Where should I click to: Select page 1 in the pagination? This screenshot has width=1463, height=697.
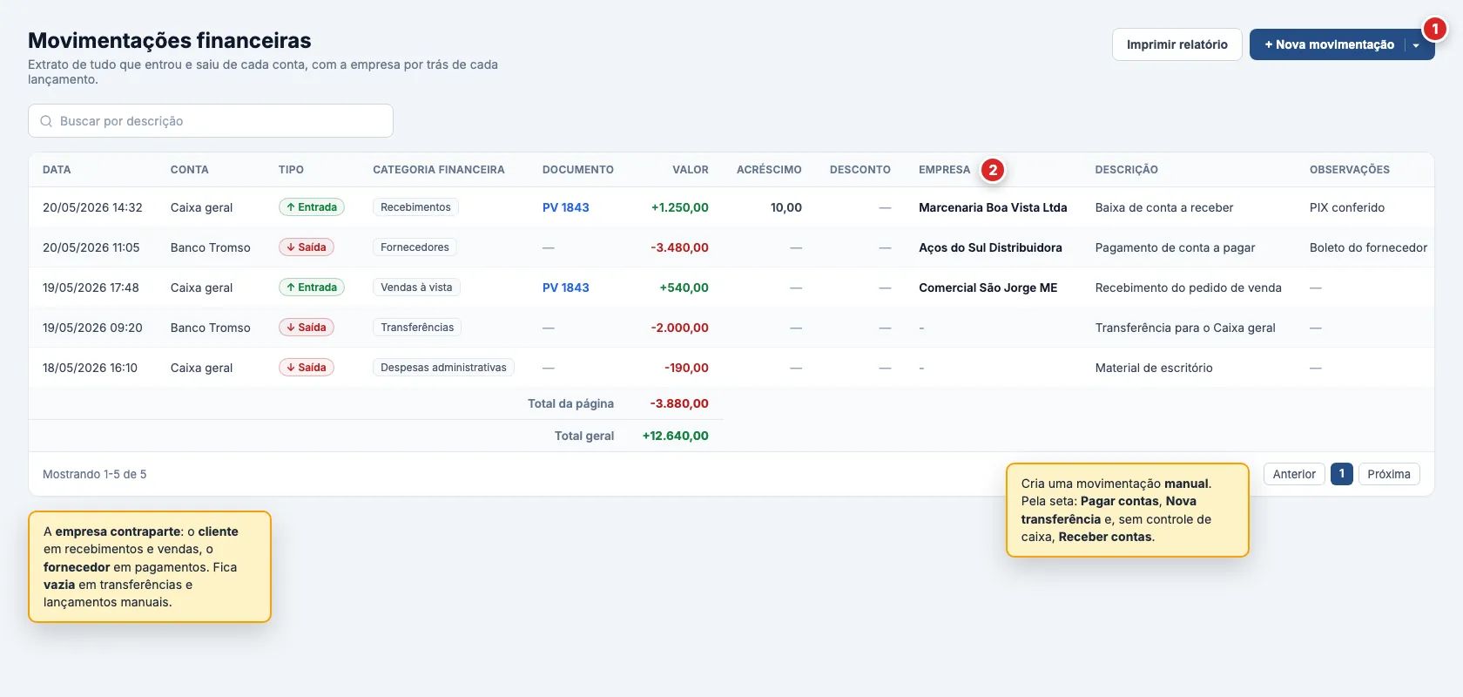[x=1342, y=474]
